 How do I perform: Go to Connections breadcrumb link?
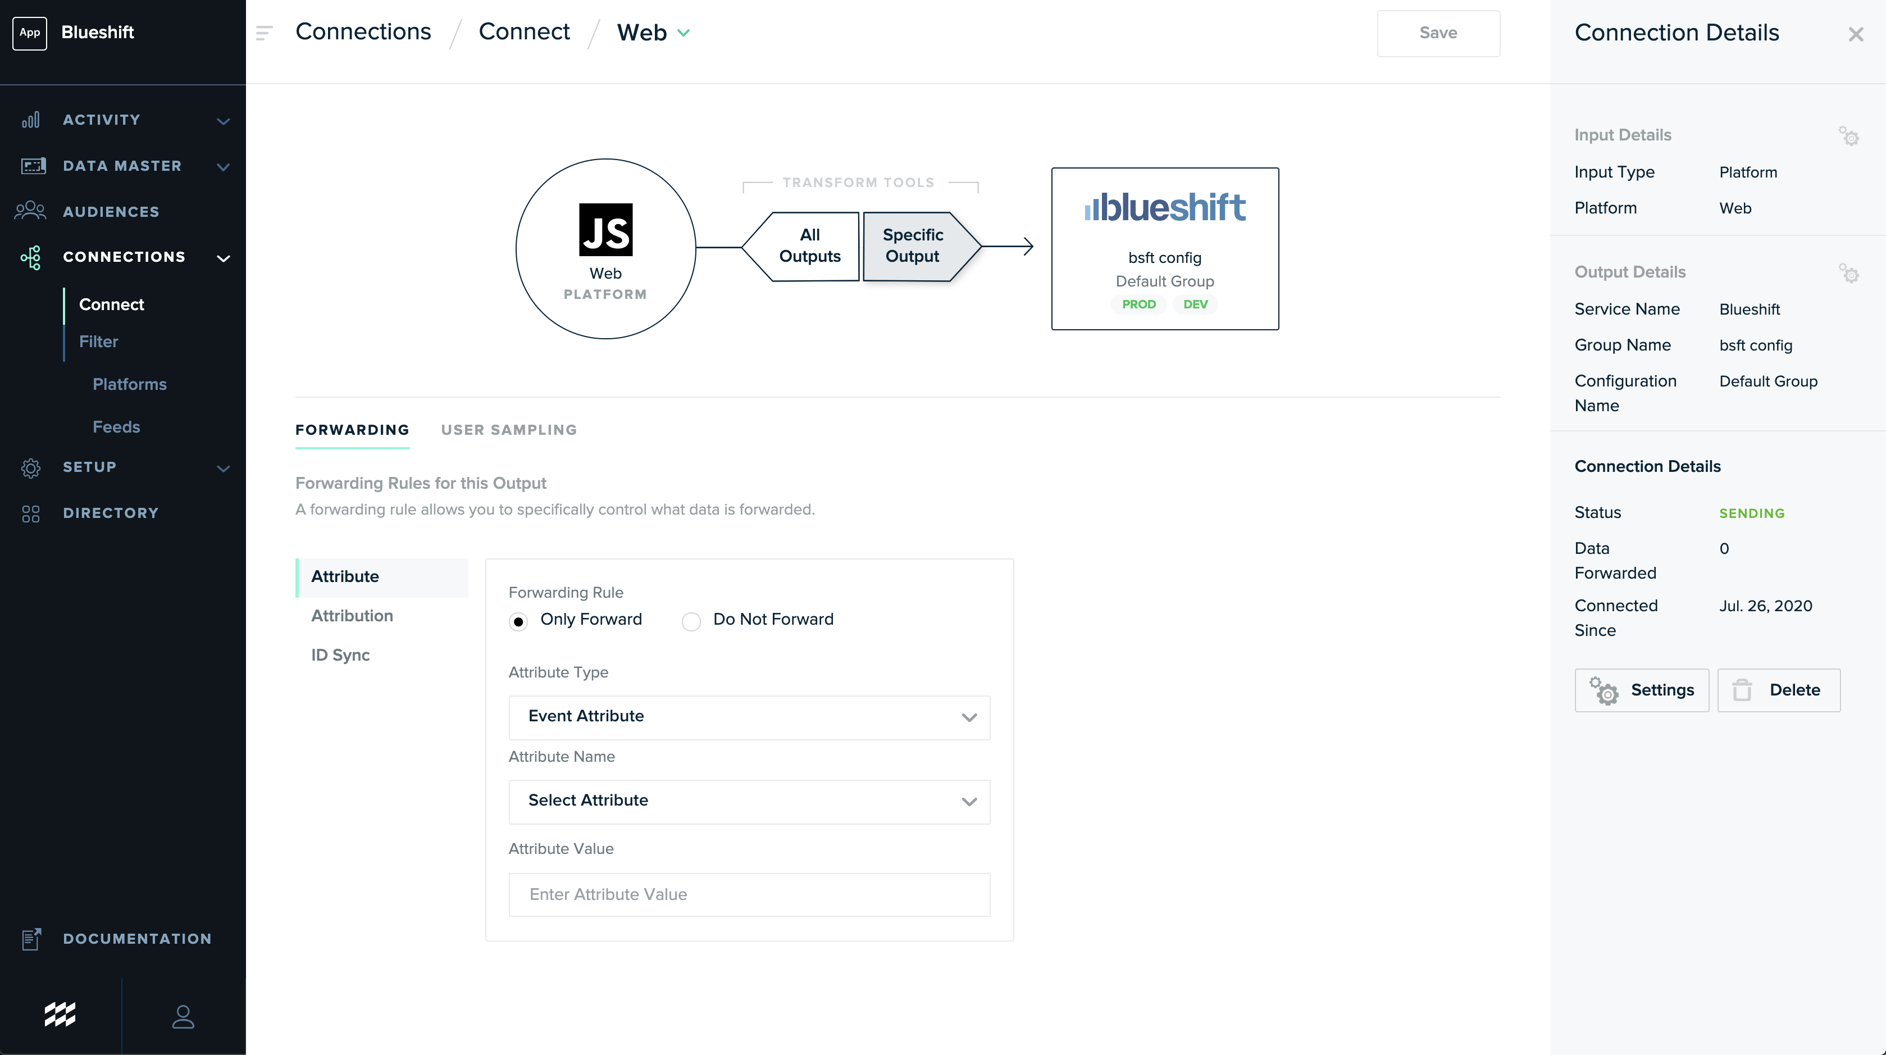tap(363, 31)
